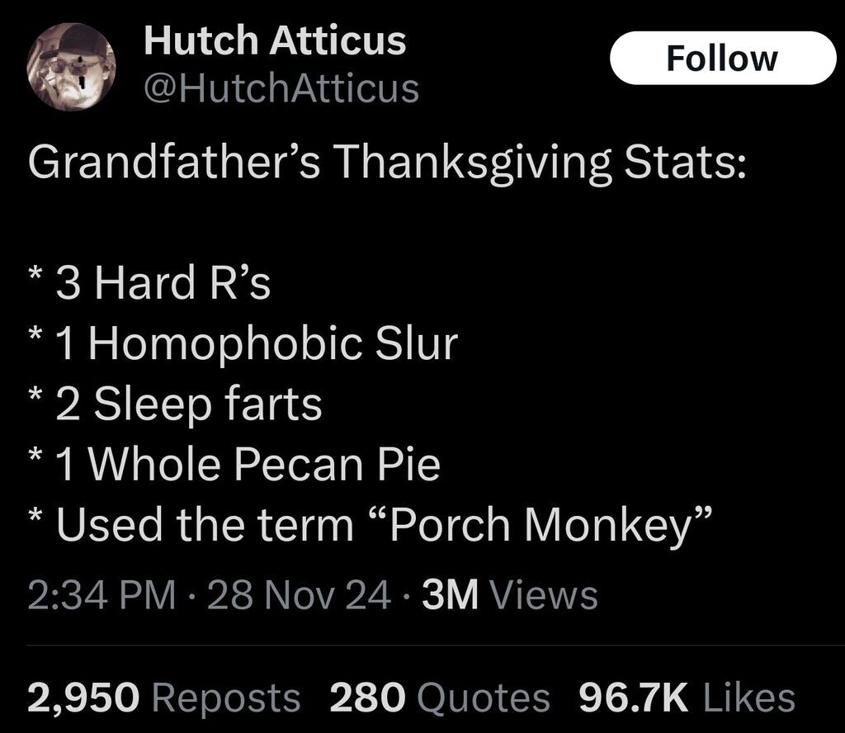Click the 2,950 repost number

pos(82,698)
